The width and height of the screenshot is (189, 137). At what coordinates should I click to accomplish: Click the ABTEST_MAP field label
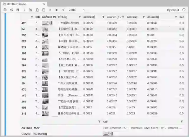(31, 128)
